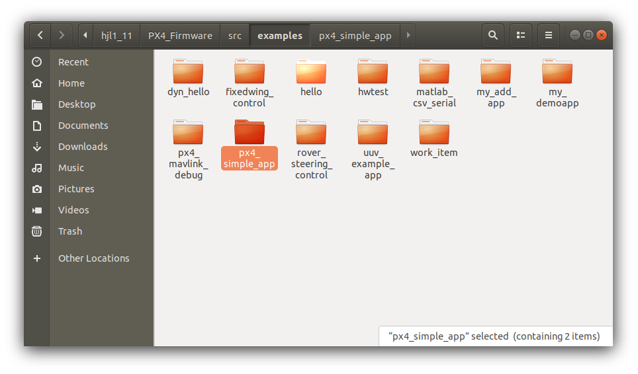This screenshot has height=374, width=638.
Task: Toggle list view with the view icon
Action: [520, 35]
